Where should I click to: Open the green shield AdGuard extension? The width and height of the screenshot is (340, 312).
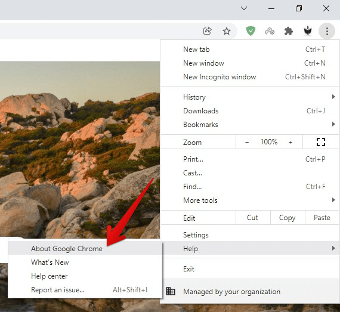[x=251, y=31]
